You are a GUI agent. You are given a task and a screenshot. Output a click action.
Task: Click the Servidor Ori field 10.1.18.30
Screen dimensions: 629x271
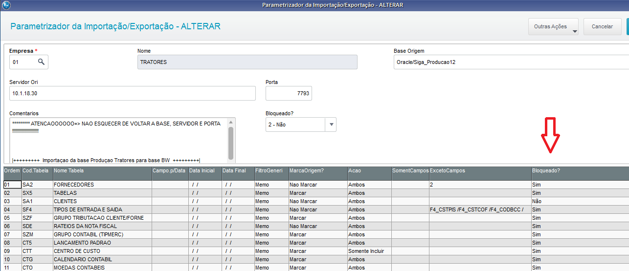[x=133, y=93]
